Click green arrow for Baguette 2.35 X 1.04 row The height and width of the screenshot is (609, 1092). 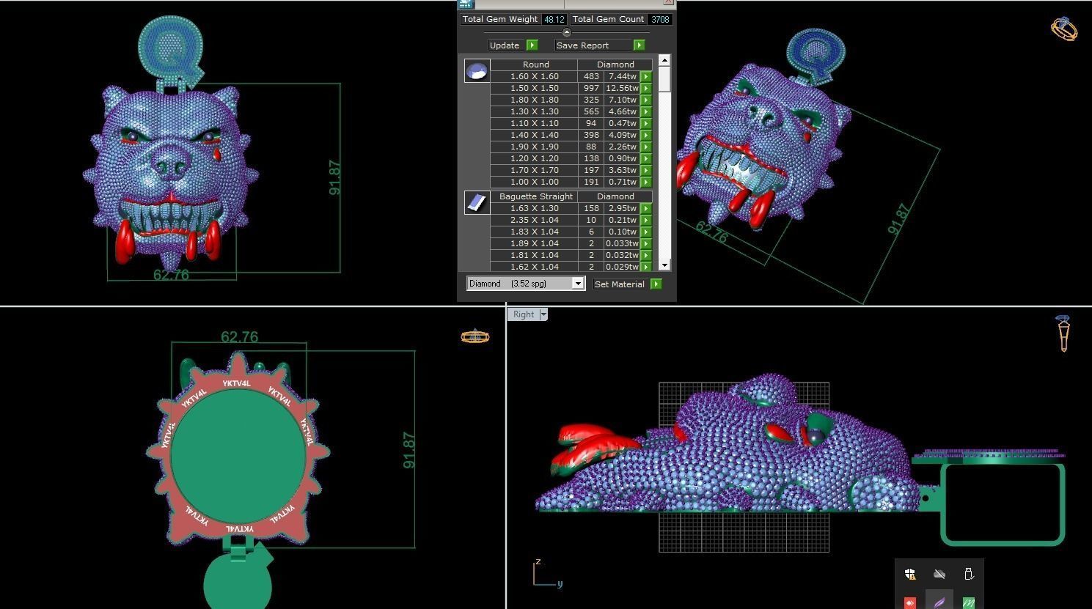(646, 220)
